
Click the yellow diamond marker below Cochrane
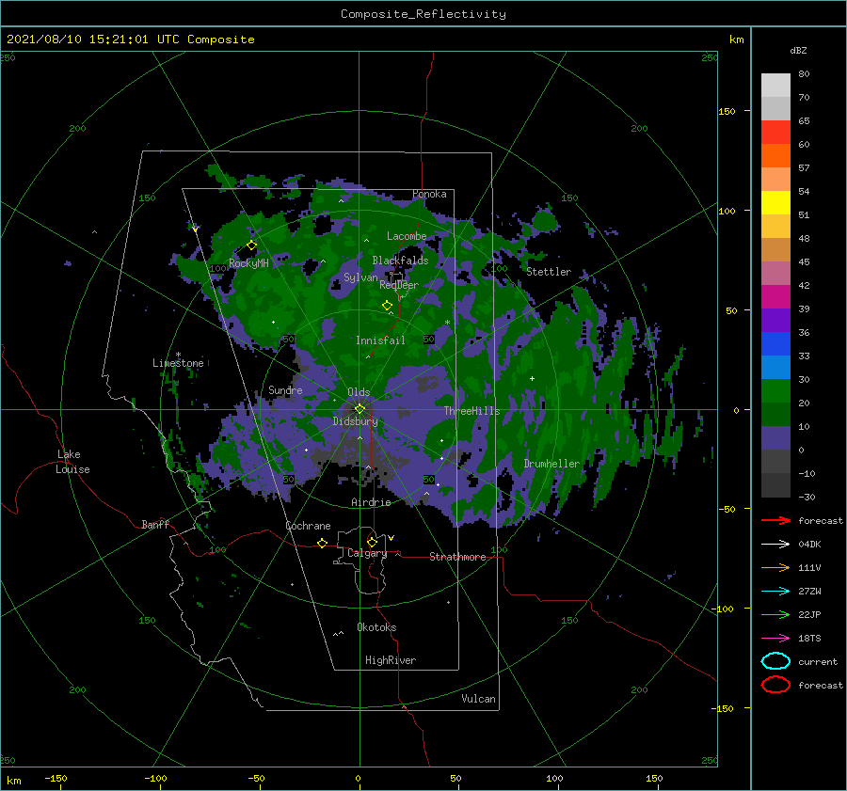[x=322, y=543]
